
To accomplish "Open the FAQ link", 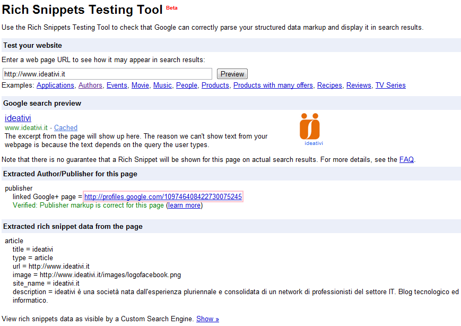I will 406,159.
